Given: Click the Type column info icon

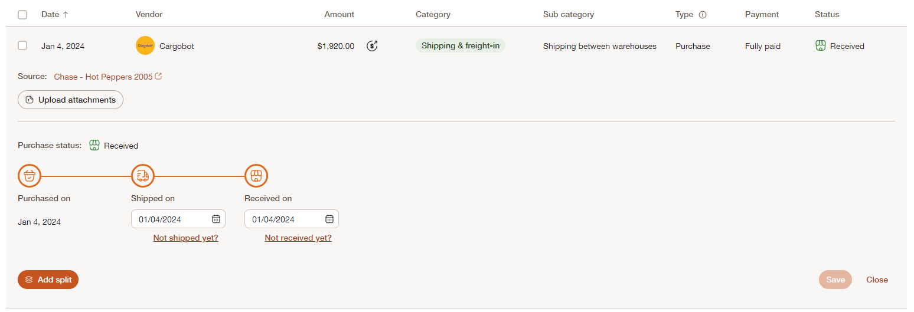Looking at the screenshot, I should 703,15.
